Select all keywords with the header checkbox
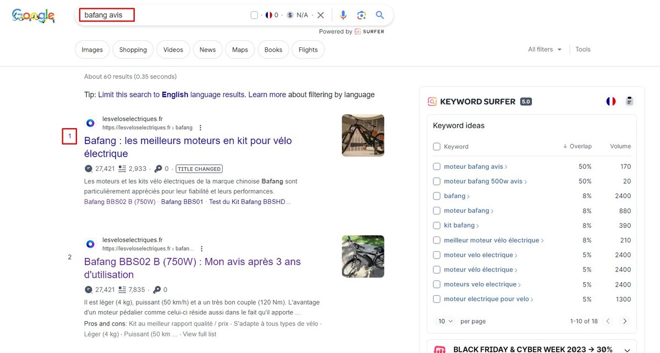 (x=437, y=147)
